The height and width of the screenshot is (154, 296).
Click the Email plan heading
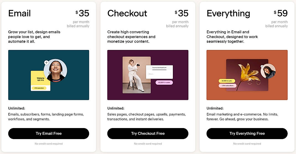click(x=19, y=13)
